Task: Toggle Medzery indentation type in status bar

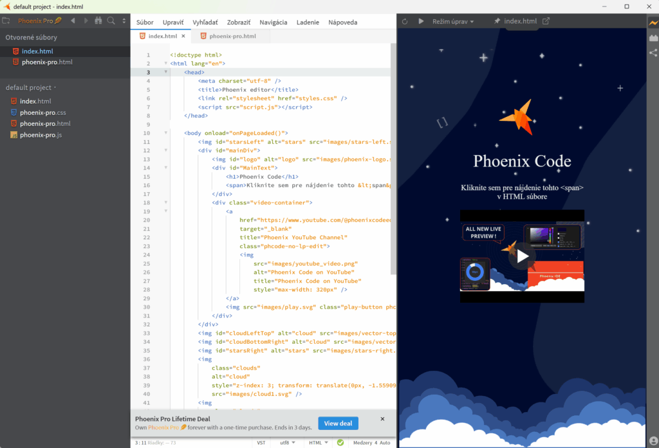Action: point(363,443)
